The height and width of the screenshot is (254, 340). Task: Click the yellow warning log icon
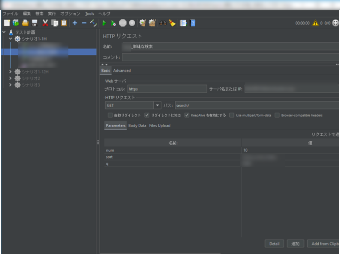[x=315, y=23]
